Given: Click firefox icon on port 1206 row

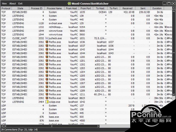Looking at the screenshot, I should [47, 79].
